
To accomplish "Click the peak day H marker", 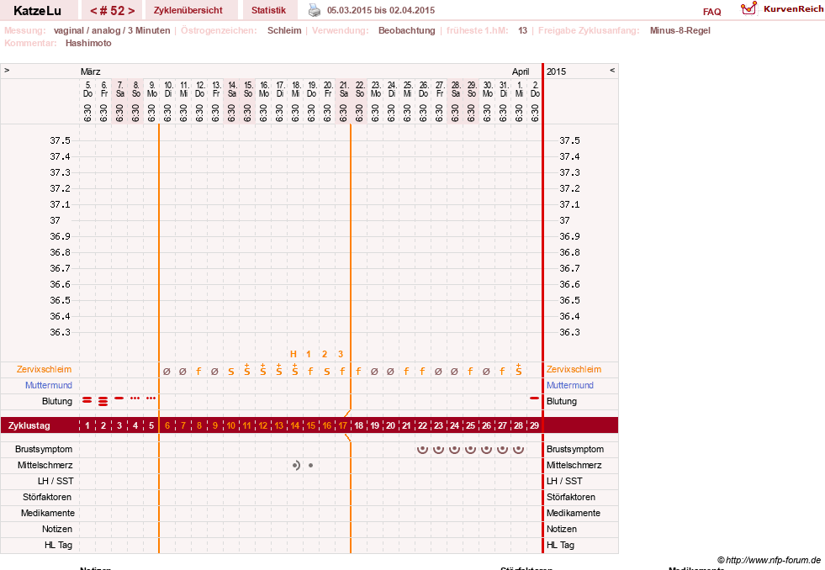I will (x=294, y=354).
